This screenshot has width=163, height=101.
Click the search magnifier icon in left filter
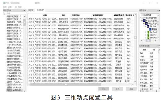4,14
